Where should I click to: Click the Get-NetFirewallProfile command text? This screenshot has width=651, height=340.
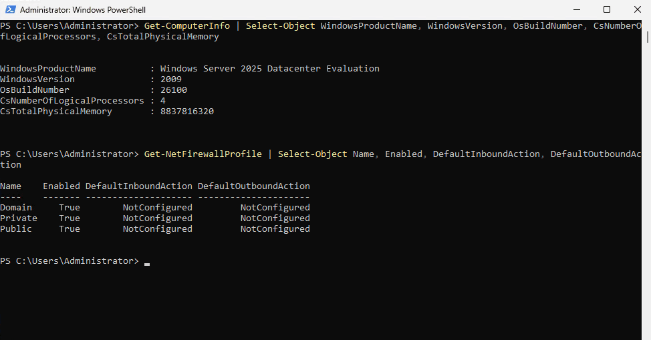click(203, 154)
